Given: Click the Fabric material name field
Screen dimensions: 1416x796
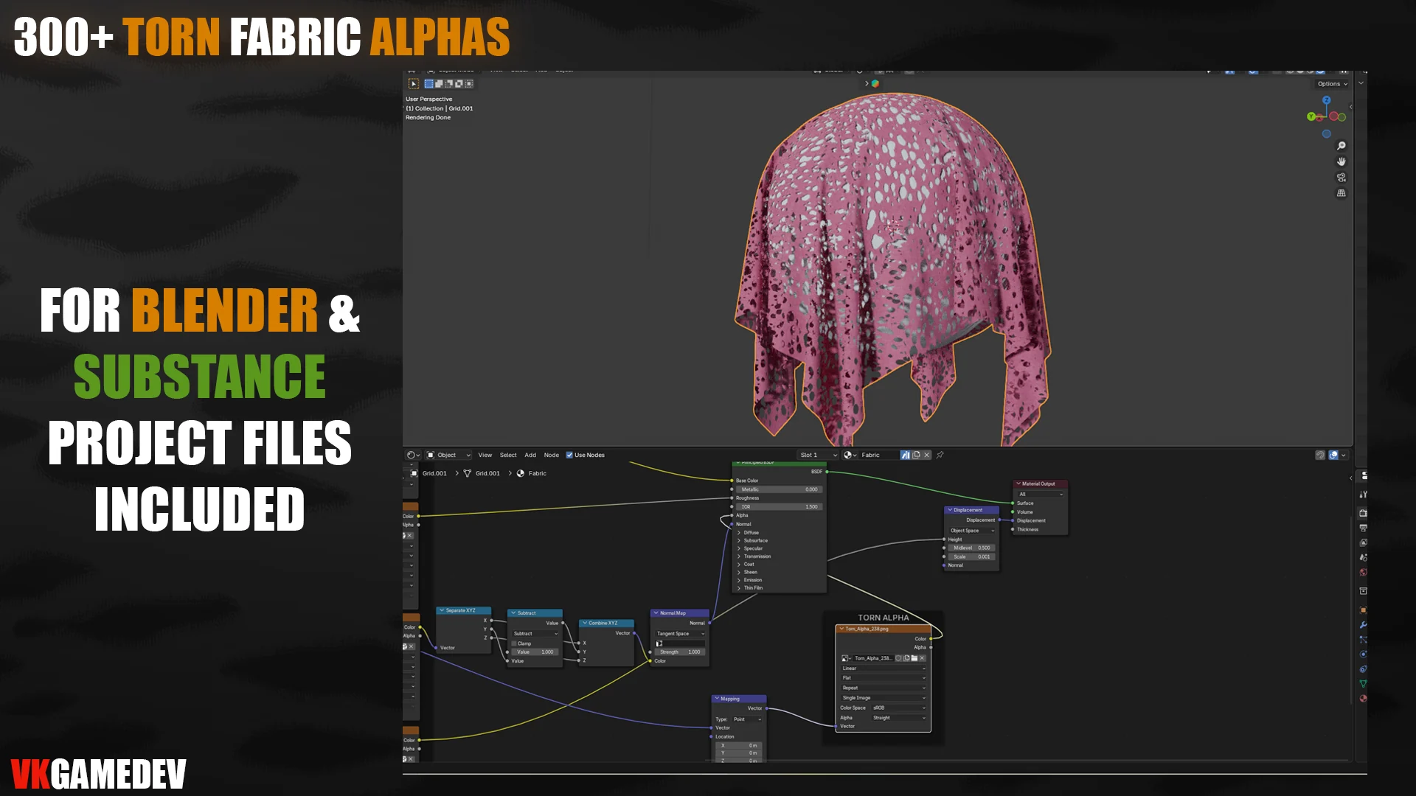Looking at the screenshot, I should [878, 455].
